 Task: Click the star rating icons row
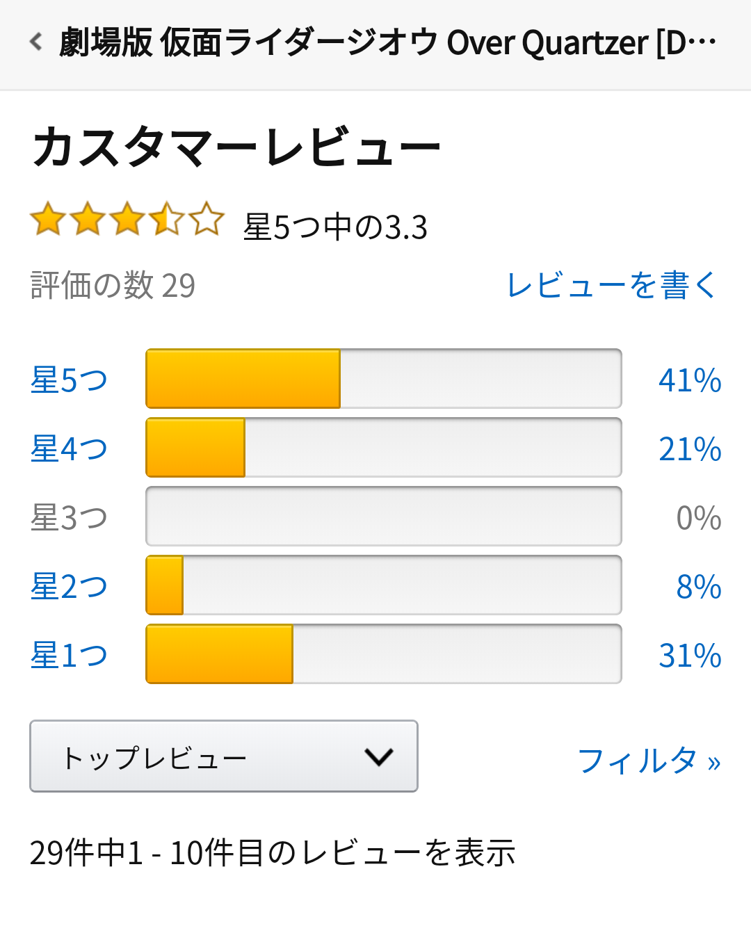[x=127, y=220]
